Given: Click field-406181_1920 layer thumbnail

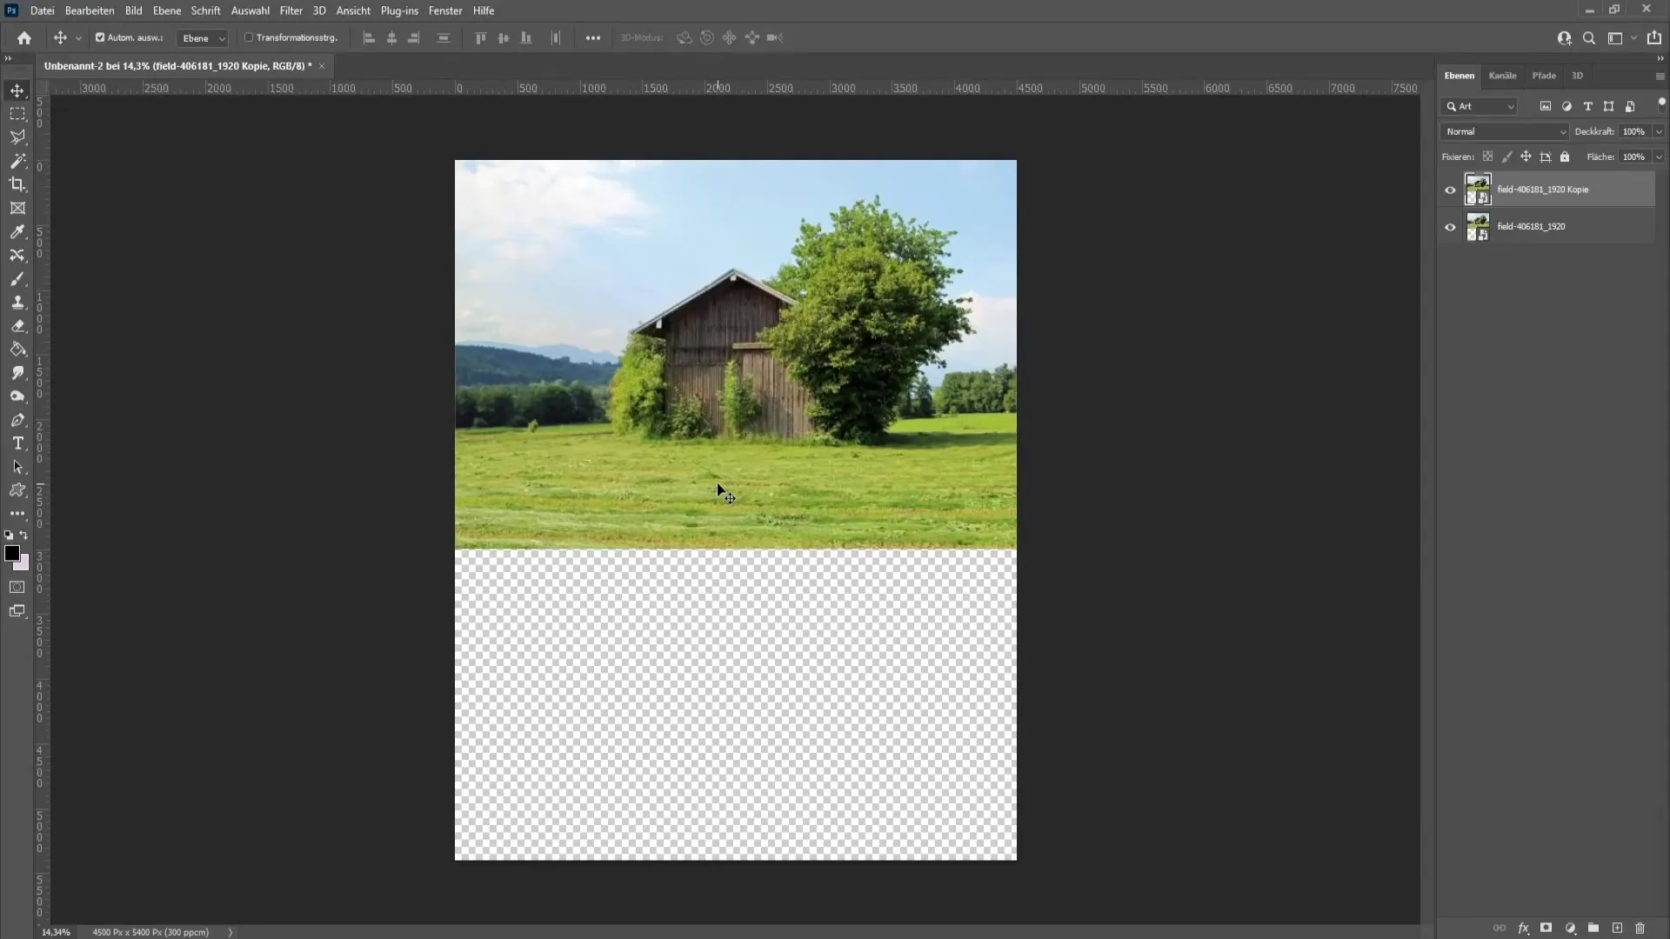Looking at the screenshot, I should [x=1477, y=226].
